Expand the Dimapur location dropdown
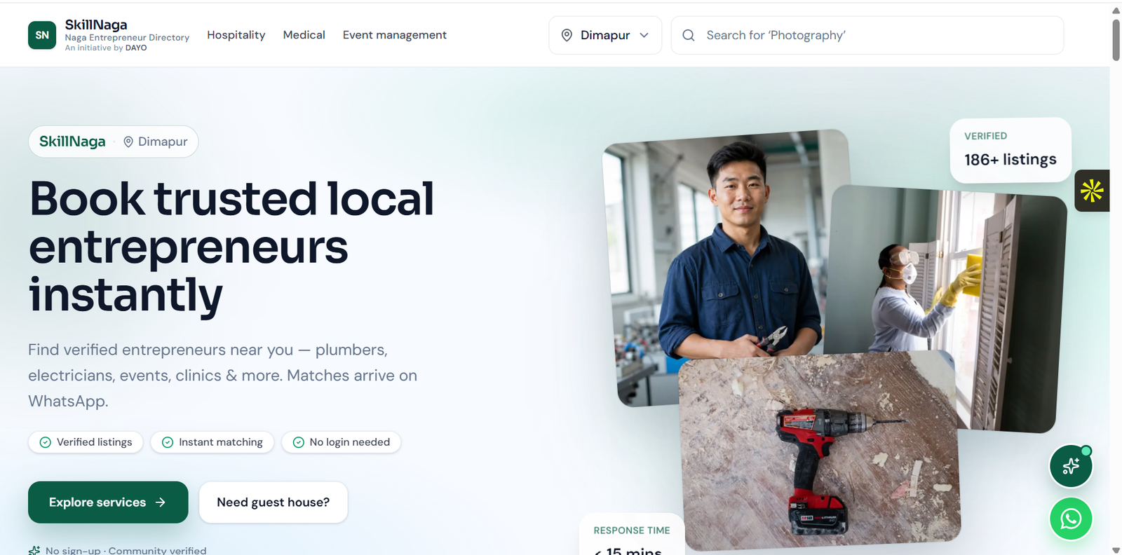1122x555 pixels. [605, 35]
